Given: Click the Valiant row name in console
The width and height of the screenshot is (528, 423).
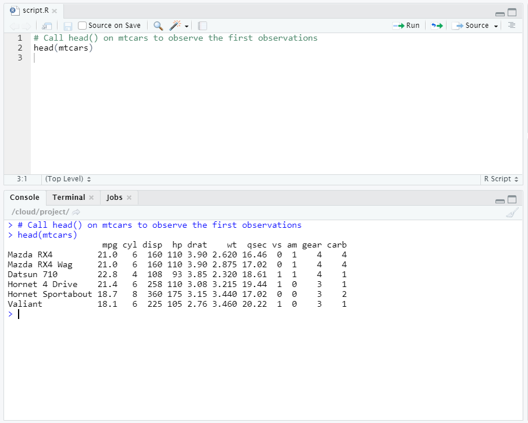Looking at the screenshot, I should (x=25, y=304).
